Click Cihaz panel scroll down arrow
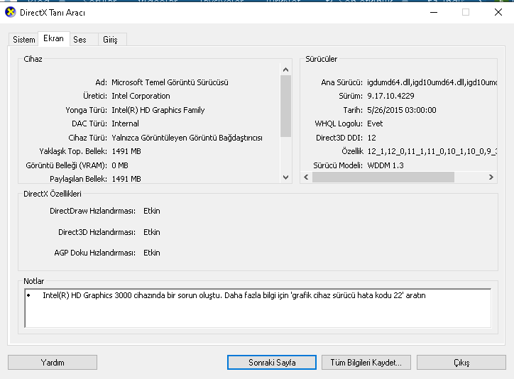Image resolution: width=514 pixels, height=379 pixels. point(286,177)
